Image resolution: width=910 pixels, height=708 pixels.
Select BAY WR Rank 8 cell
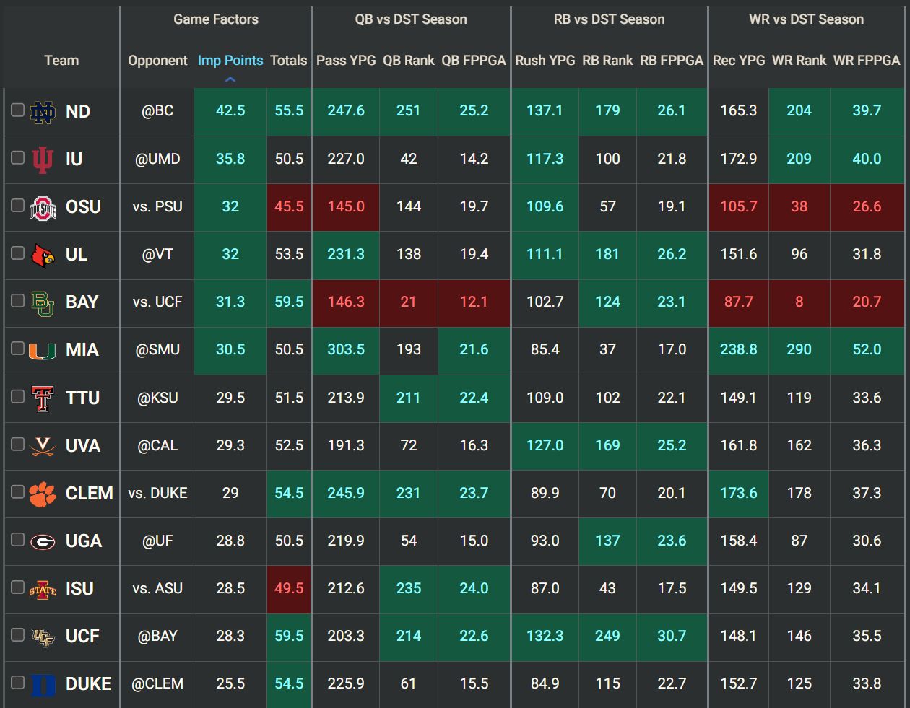tap(799, 302)
